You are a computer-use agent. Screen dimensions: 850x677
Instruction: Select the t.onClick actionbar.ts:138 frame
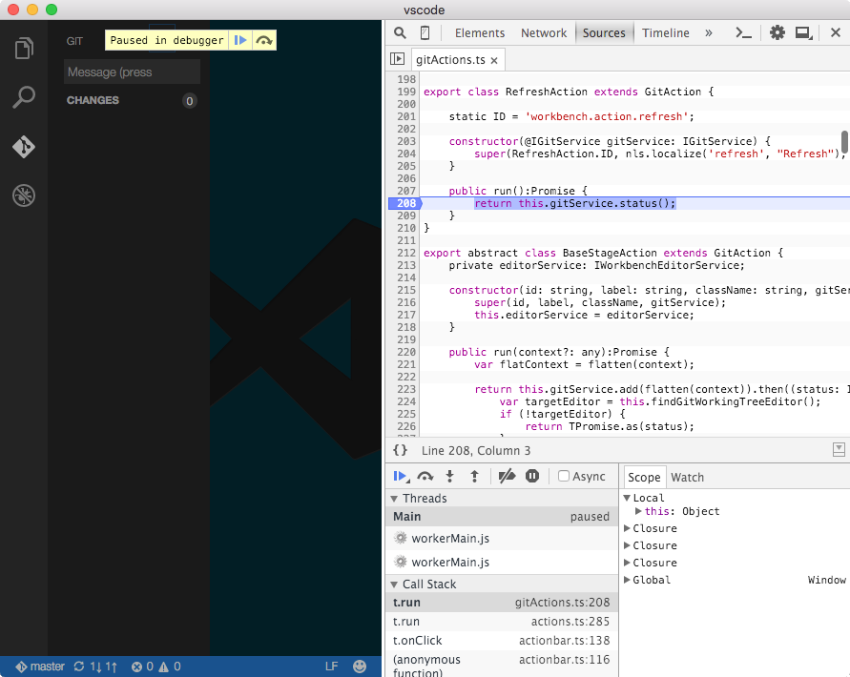click(x=502, y=640)
